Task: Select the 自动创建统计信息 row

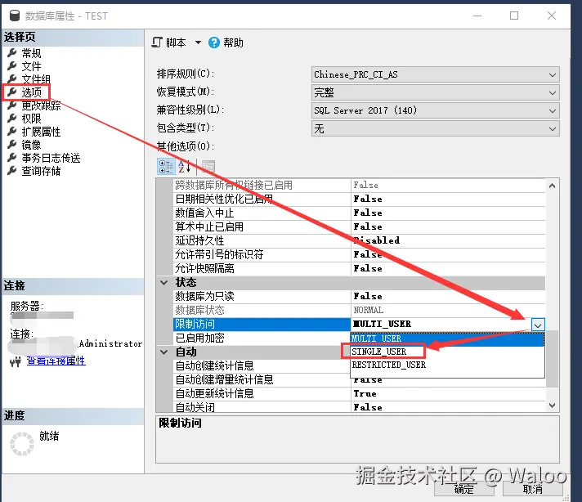Action: click(x=262, y=365)
